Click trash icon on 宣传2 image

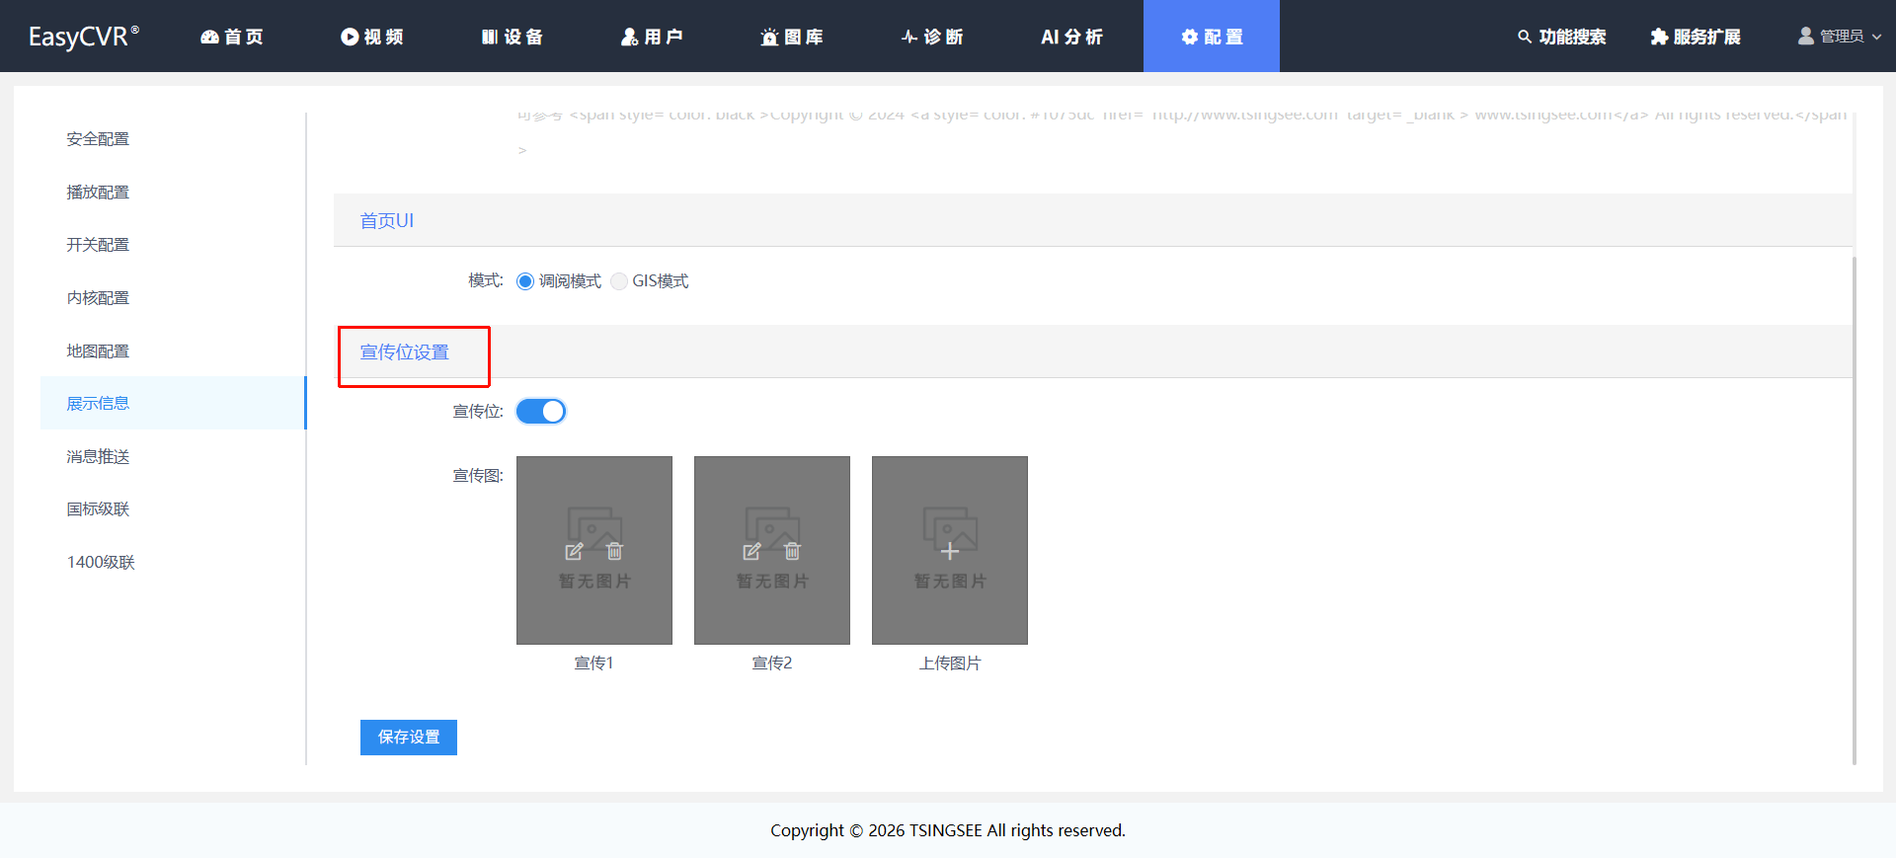coord(792,551)
